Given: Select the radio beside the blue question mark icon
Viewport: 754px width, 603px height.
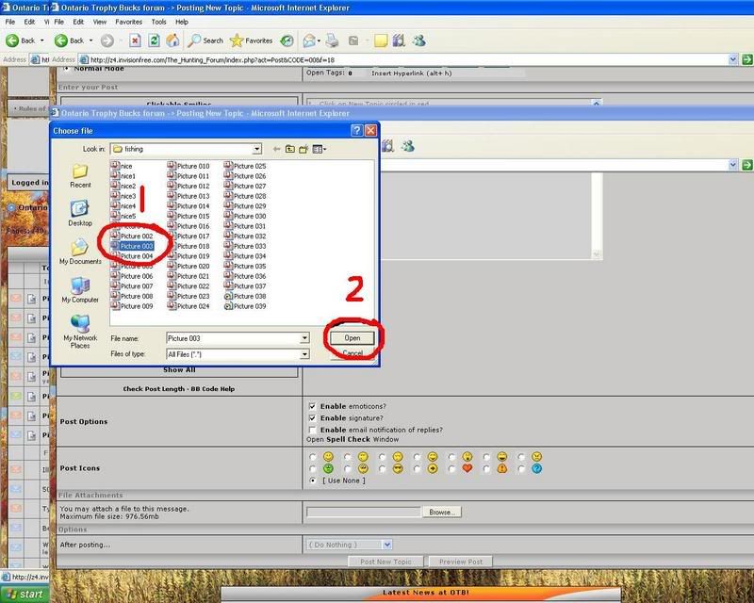Looking at the screenshot, I should pos(522,469).
